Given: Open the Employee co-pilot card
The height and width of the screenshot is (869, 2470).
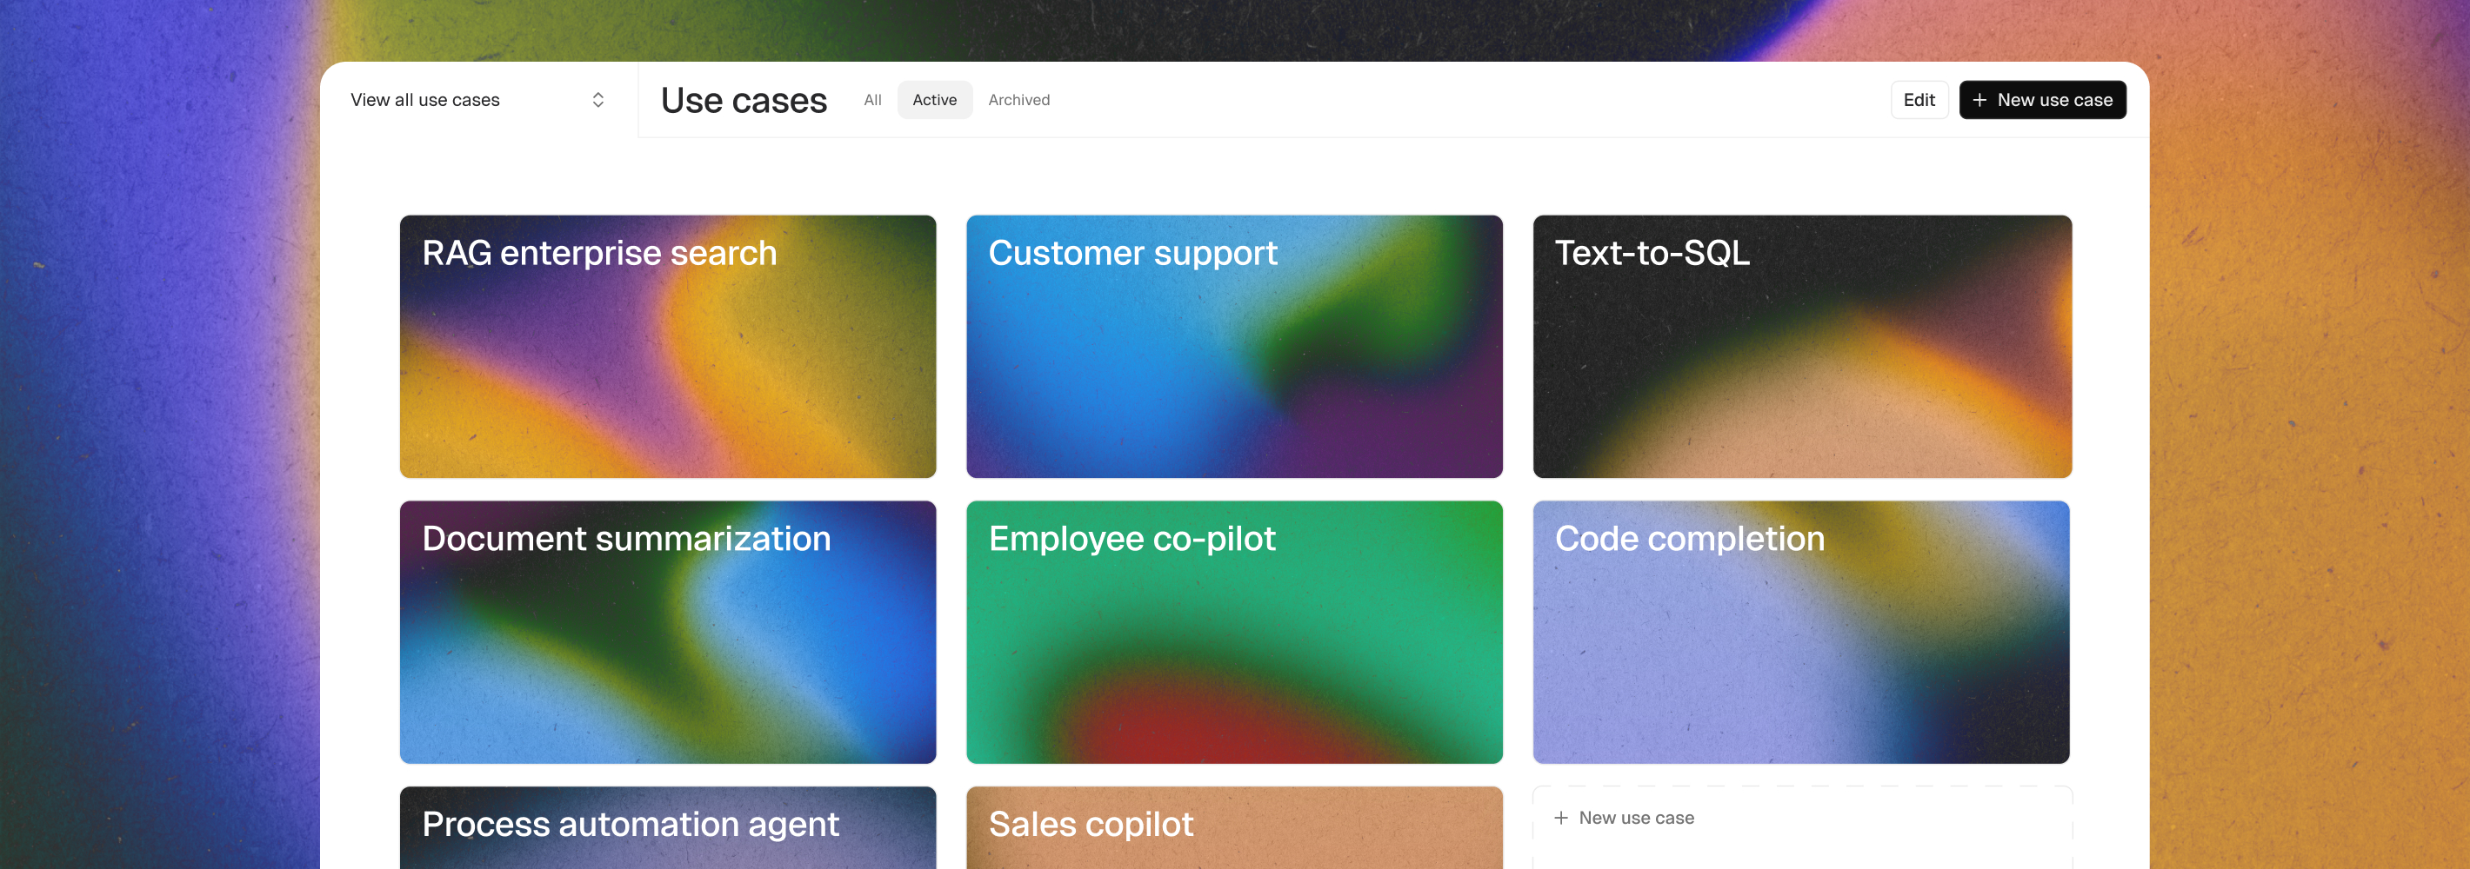Looking at the screenshot, I should click(x=1234, y=632).
